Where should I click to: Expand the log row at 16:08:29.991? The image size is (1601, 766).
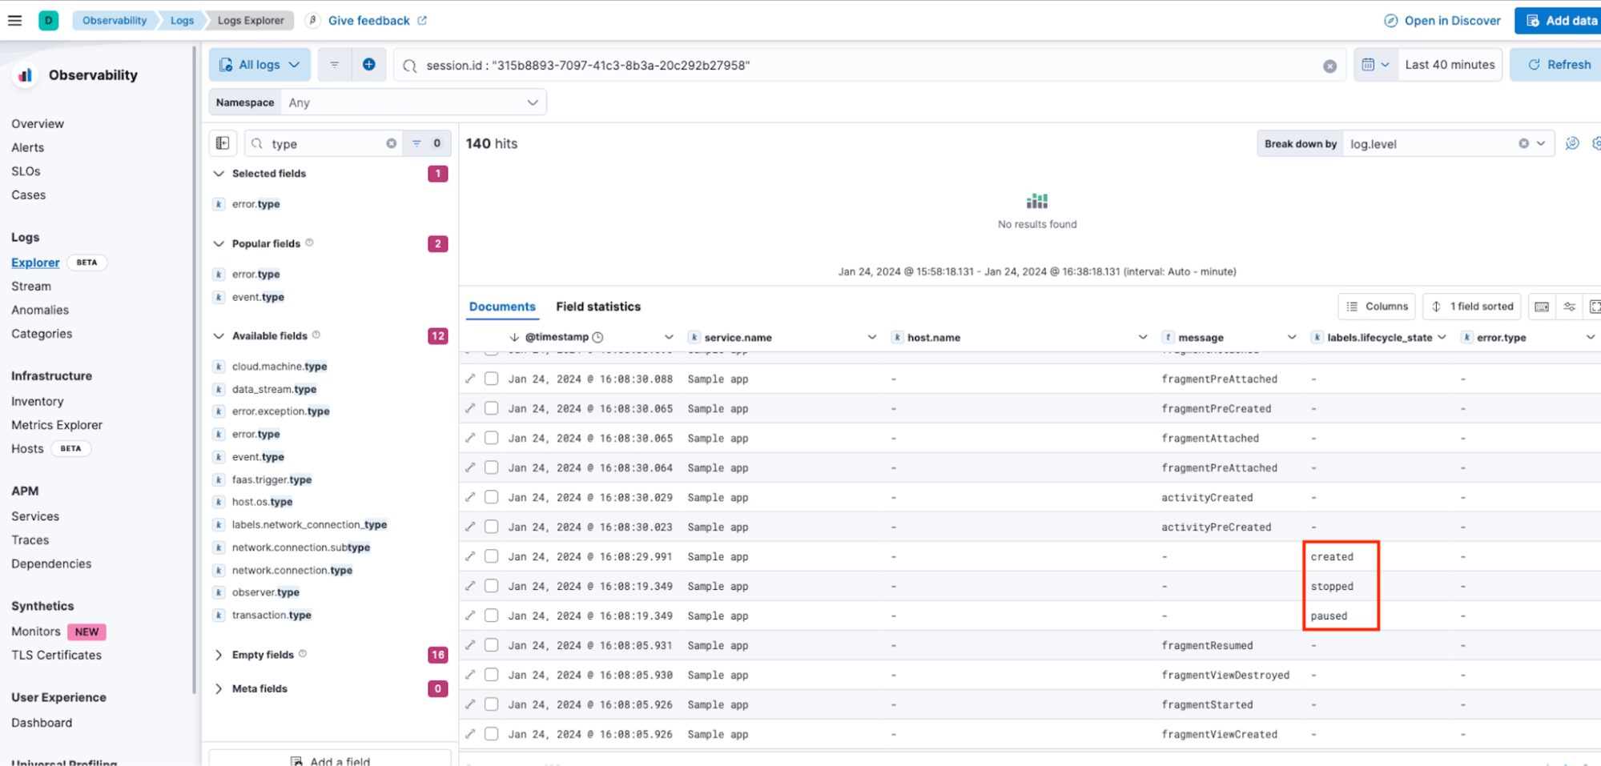tap(470, 556)
